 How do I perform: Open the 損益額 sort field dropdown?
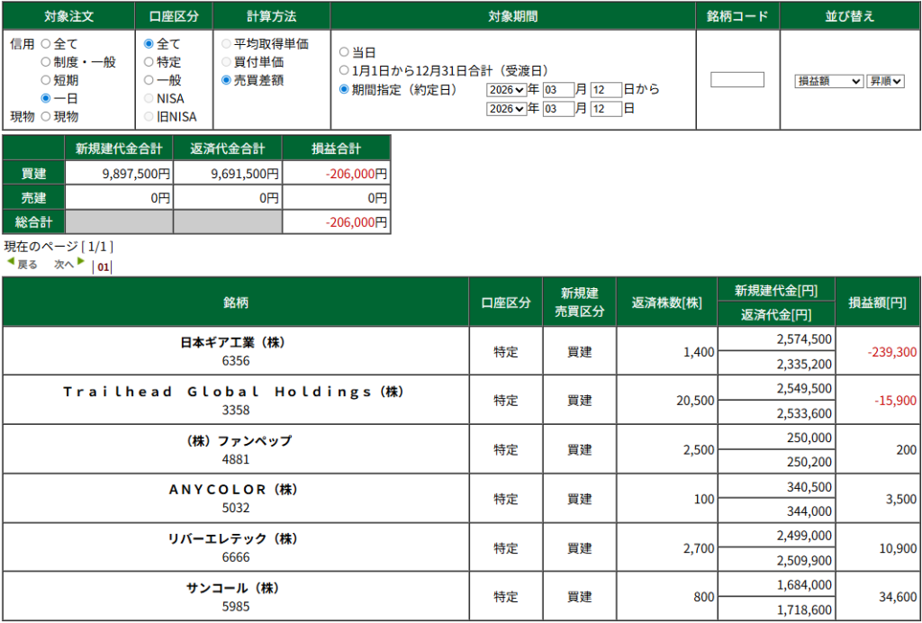coord(828,81)
